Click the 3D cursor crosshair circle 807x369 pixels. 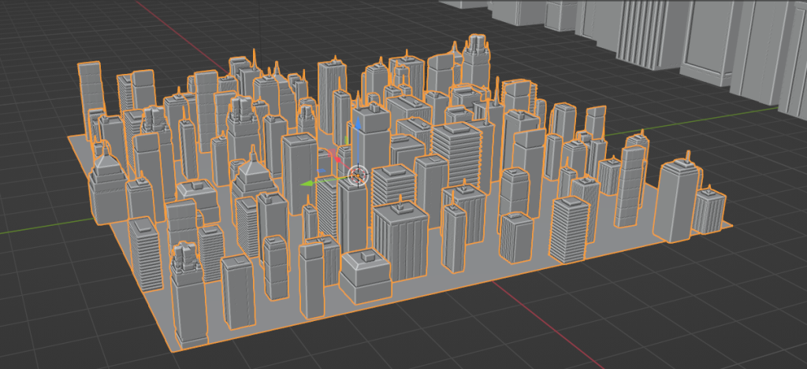pyautogui.click(x=358, y=174)
